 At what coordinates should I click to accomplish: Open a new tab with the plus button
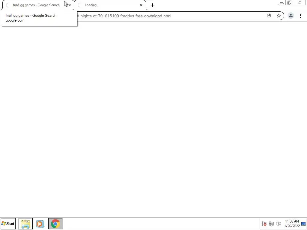tap(153, 5)
